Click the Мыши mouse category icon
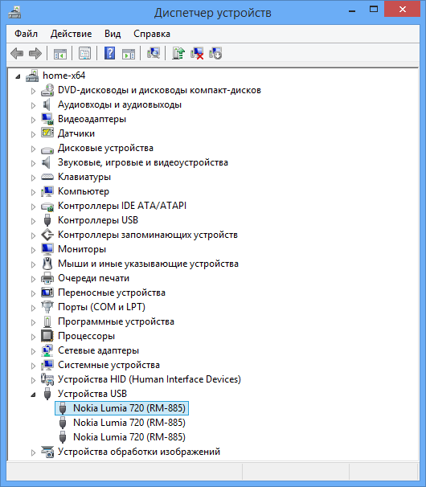426x487 pixels. coord(47,264)
